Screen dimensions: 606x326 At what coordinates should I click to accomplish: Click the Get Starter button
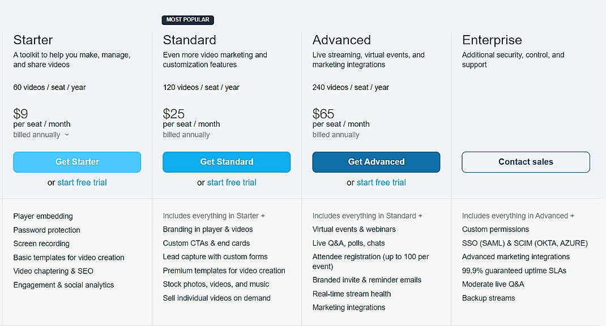pos(77,162)
